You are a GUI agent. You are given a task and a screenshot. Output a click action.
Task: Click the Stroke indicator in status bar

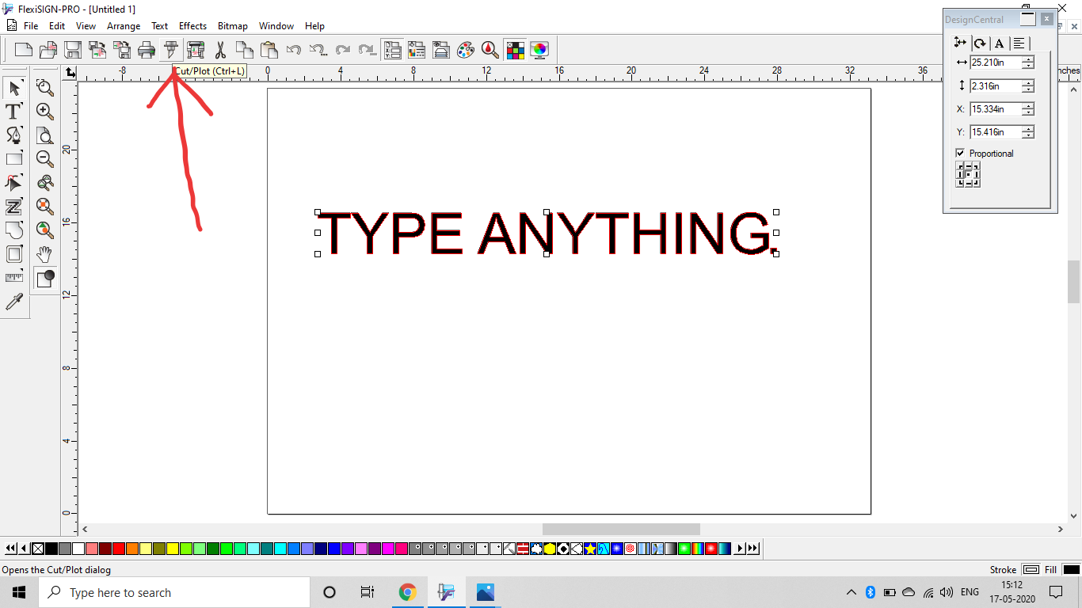pos(1031,569)
